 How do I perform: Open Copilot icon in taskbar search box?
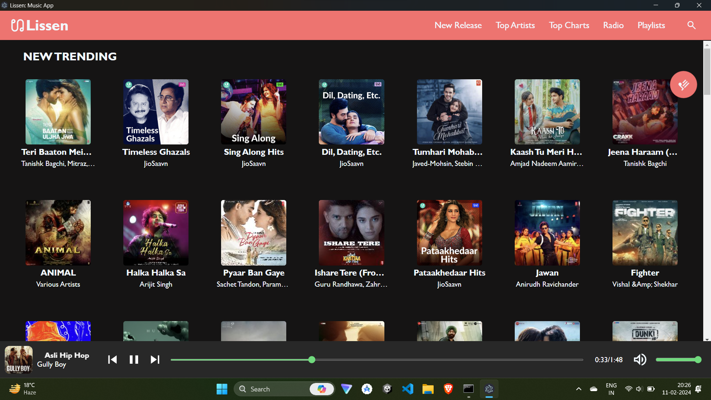pos(321,389)
